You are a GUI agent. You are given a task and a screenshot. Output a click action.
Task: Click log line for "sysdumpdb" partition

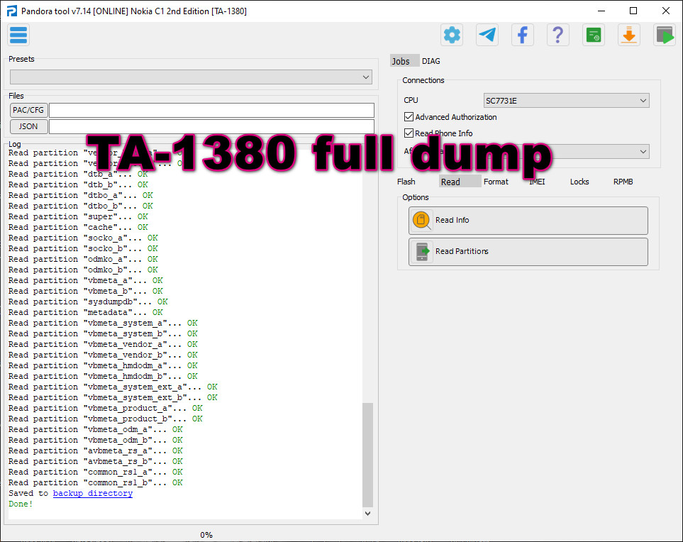[x=88, y=302]
